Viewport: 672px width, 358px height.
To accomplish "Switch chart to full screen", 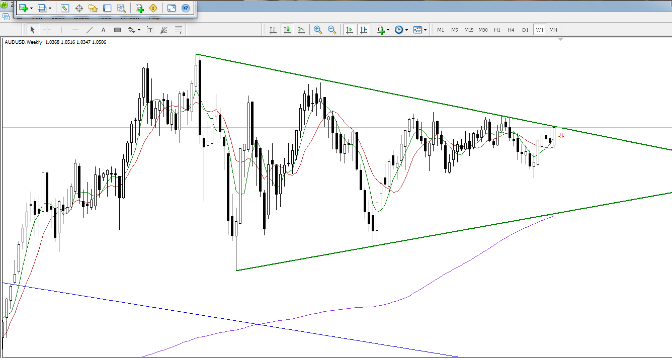I will (172, 8).
